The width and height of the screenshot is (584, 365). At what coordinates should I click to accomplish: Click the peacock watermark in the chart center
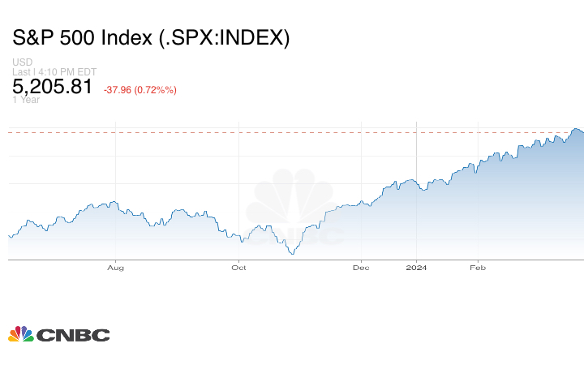(294, 207)
